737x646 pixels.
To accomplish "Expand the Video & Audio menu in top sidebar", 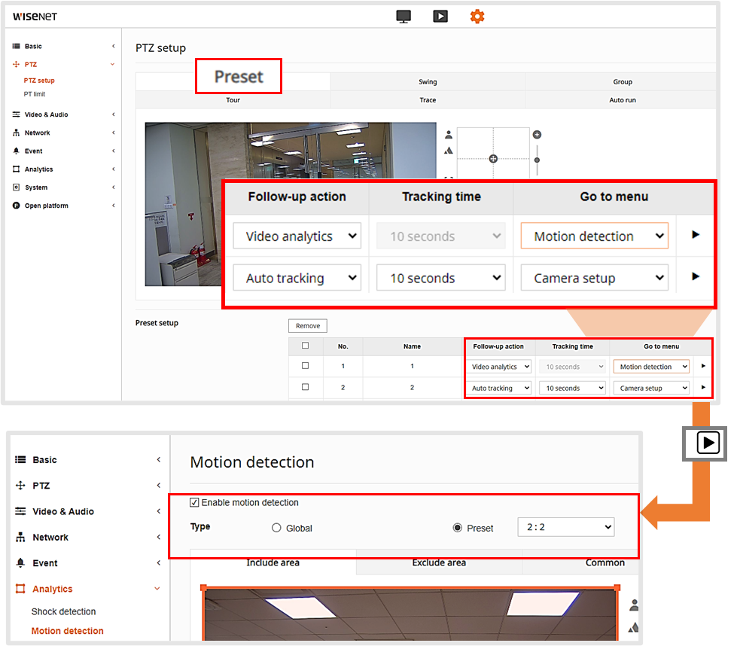I will [47, 114].
